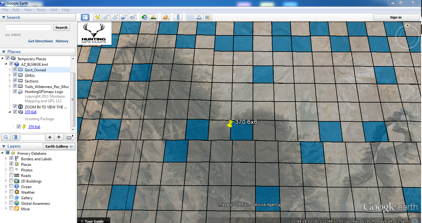Collapse the Search panel header
The width and height of the screenshot is (422, 223).
coord(4,18)
